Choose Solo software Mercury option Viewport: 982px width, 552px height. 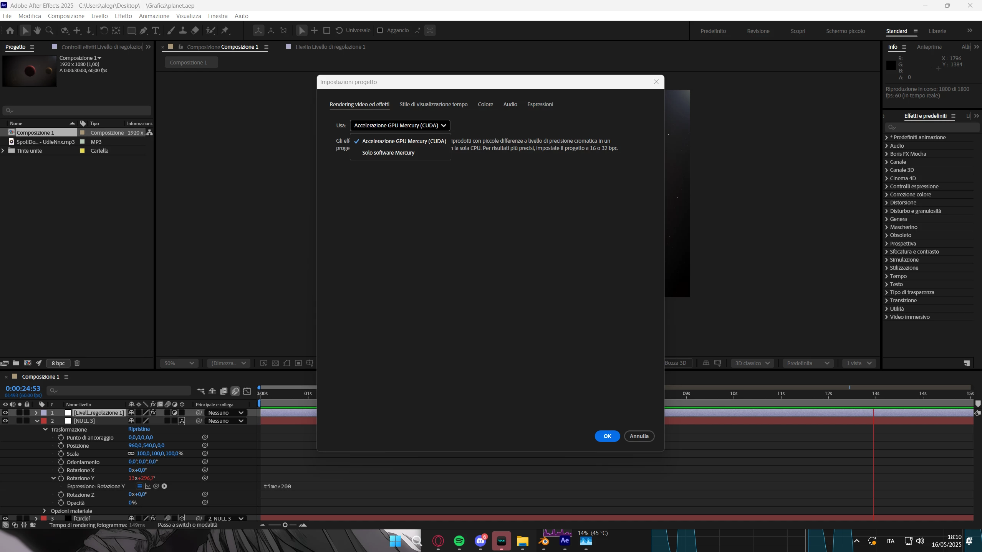[388, 153]
